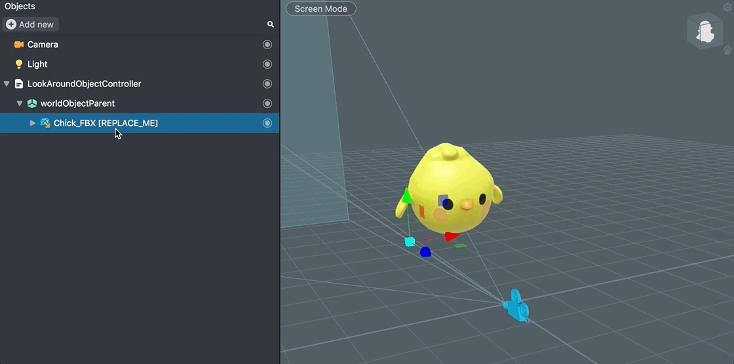Toggle visibility of Chick_FBX [REPLACE_ME]
Screen dimensions: 734x364
coord(267,123)
